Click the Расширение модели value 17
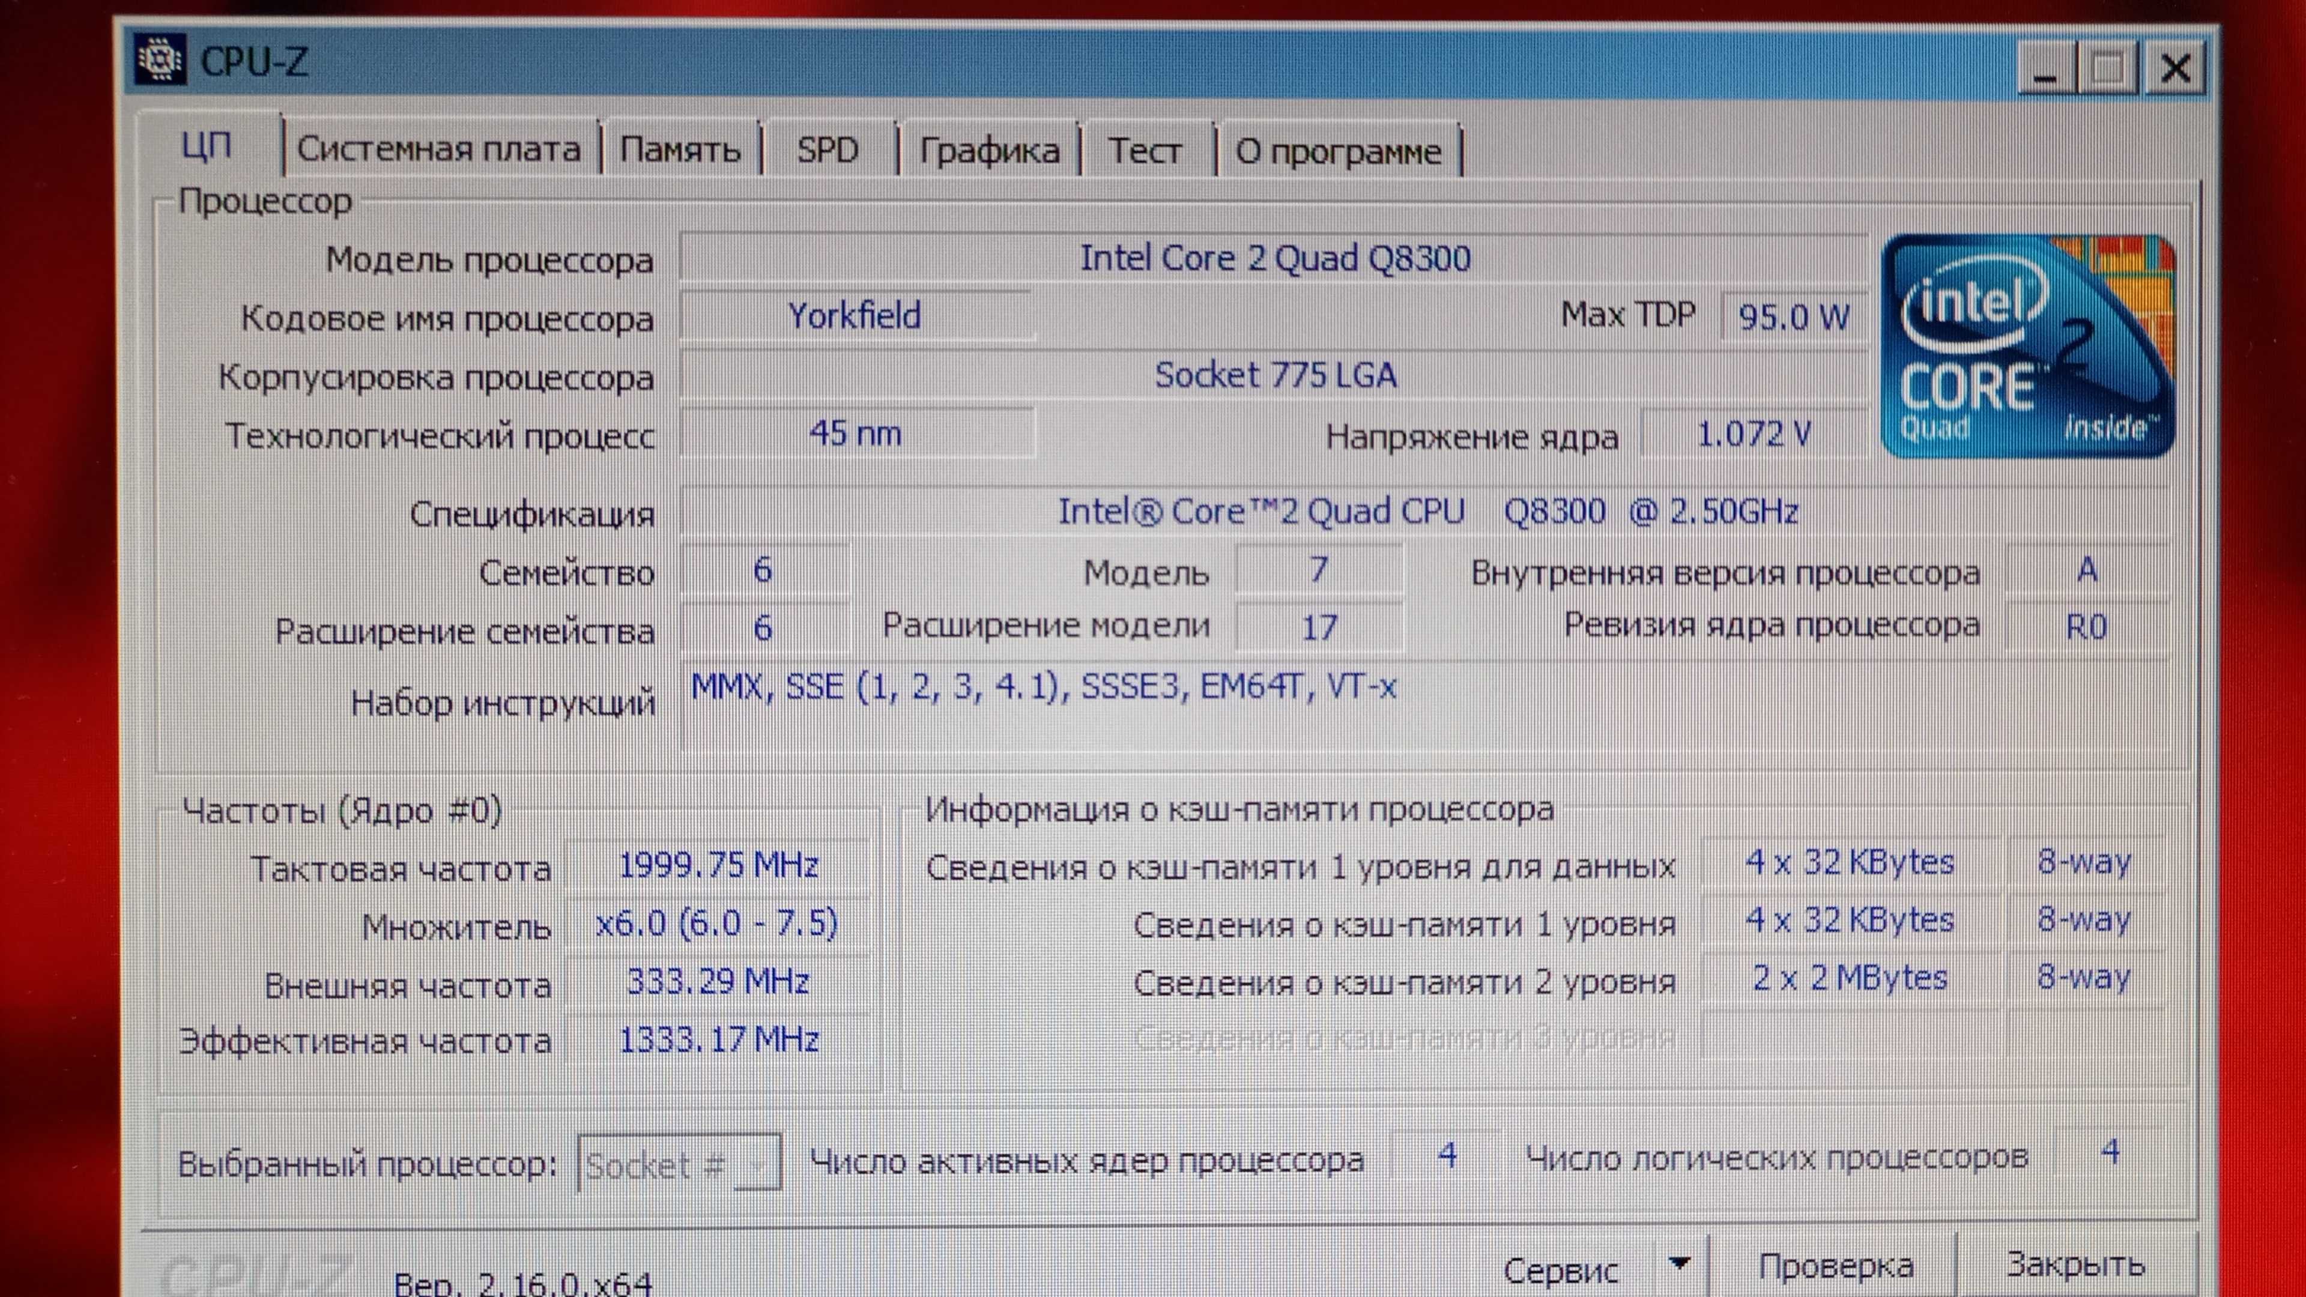The width and height of the screenshot is (2306, 1297). click(x=1319, y=627)
